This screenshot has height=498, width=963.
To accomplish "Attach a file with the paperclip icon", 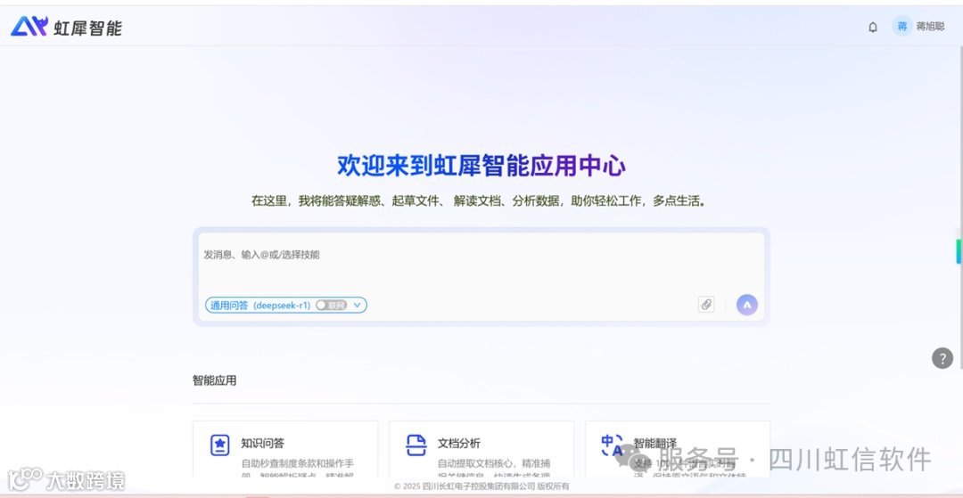I will (706, 304).
